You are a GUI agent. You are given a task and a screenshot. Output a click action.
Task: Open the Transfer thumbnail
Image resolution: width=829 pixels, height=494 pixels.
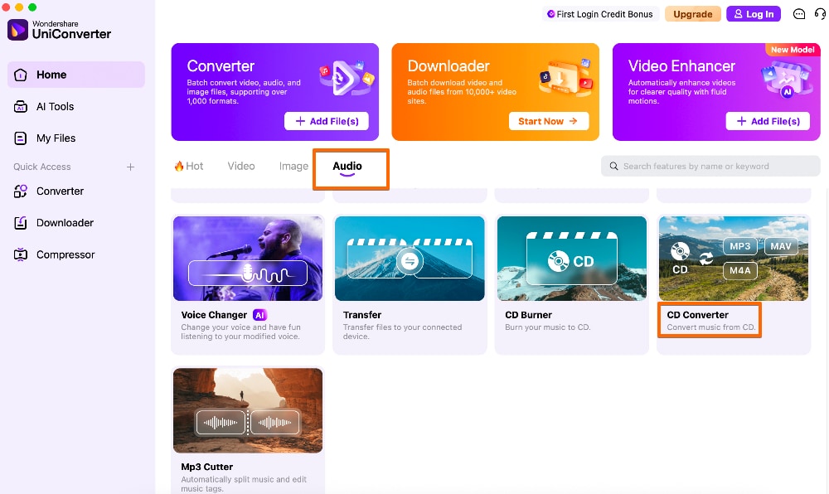point(410,259)
